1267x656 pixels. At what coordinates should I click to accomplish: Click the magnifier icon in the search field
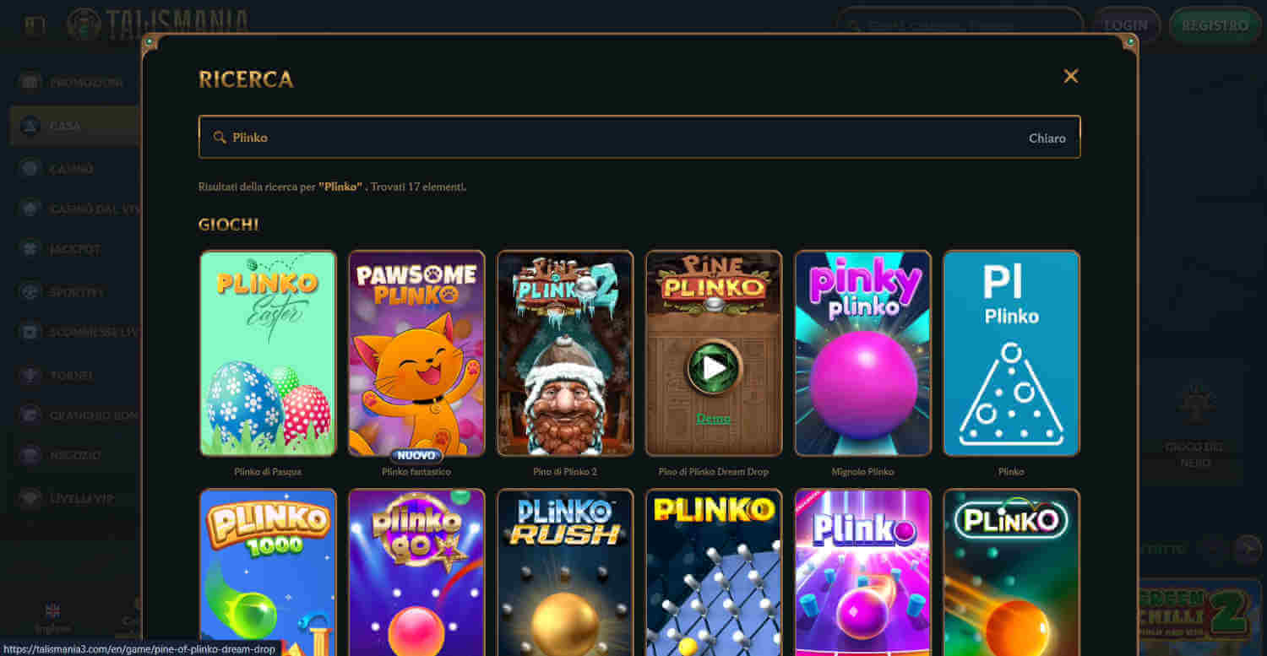click(x=220, y=137)
